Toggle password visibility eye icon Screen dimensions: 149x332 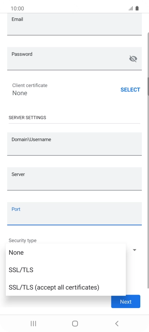click(x=133, y=58)
